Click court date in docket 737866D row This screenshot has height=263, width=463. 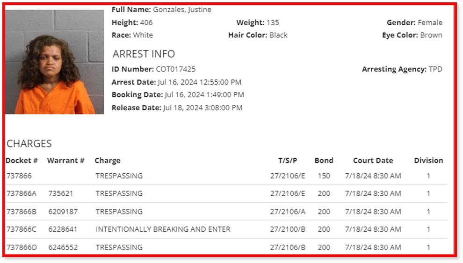coord(373,247)
